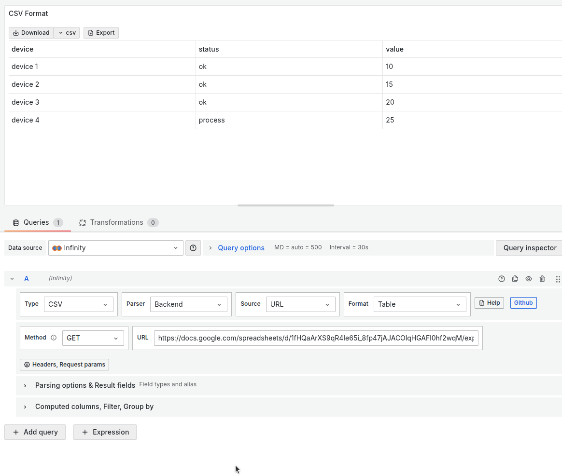Open Query options
Viewport: 562px width, 476px height.
coord(241,247)
